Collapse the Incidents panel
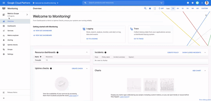The width and height of the screenshot is (211, 101). pos(205,53)
